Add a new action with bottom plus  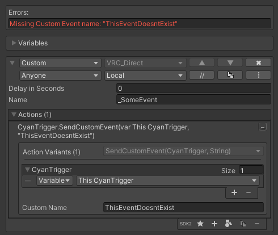pyautogui.click(x=214, y=224)
